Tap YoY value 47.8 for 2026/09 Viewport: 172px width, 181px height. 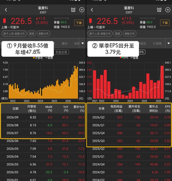[x=65, y=117]
